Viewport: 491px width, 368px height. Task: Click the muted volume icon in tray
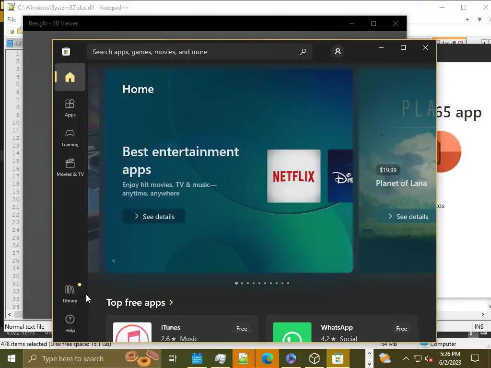[x=429, y=358]
